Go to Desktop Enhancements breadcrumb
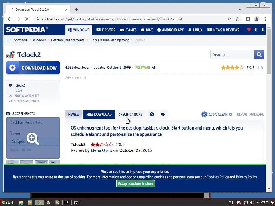275x206 pixels. pos(67,40)
